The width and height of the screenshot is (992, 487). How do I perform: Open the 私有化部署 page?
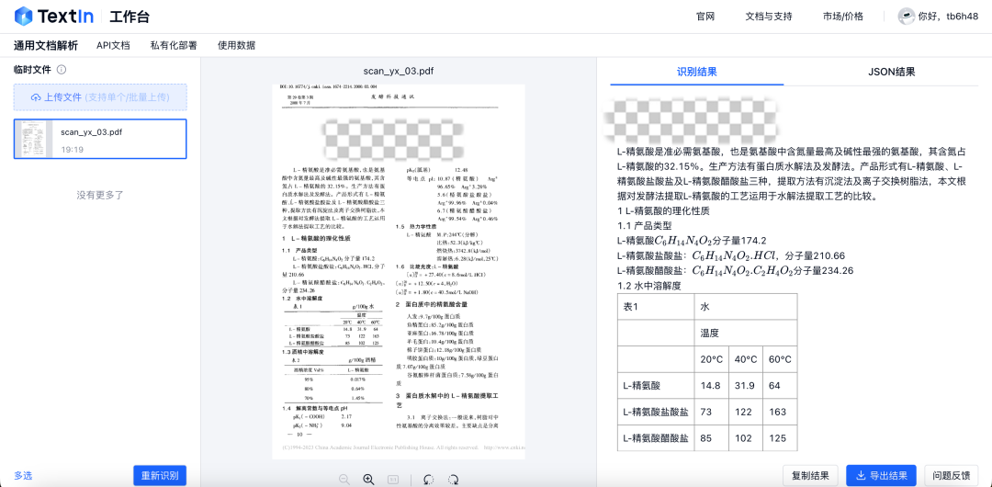174,45
